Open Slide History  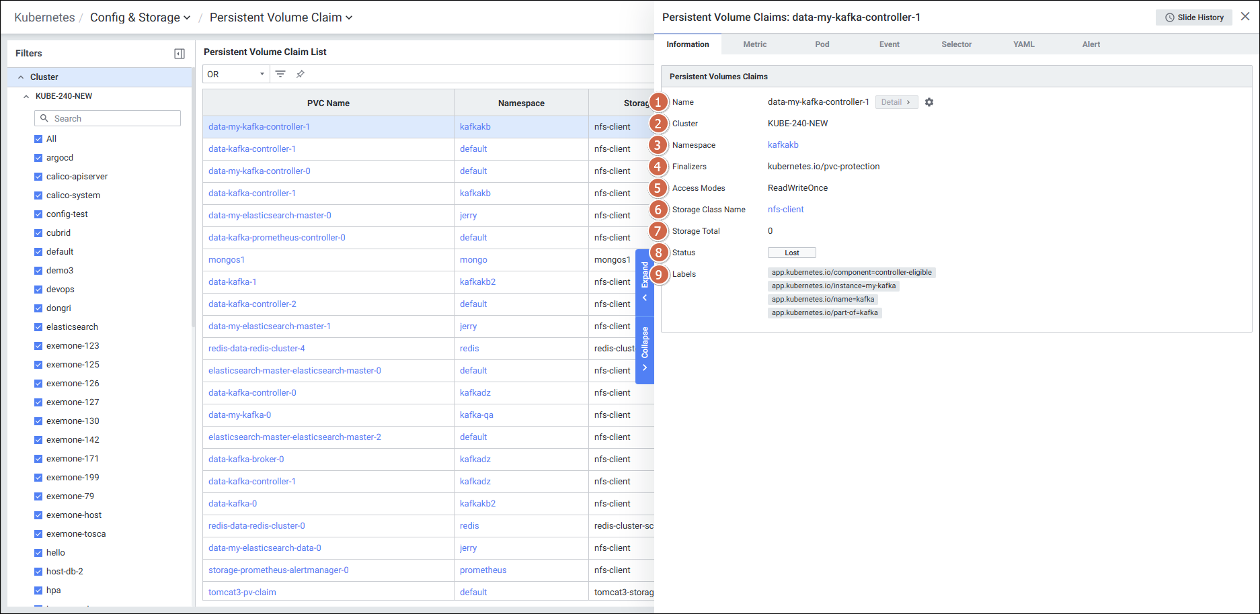tap(1194, 17)
